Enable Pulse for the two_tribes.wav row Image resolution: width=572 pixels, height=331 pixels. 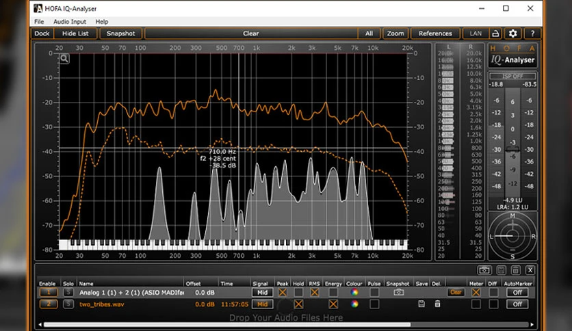[x=374, y=304]
